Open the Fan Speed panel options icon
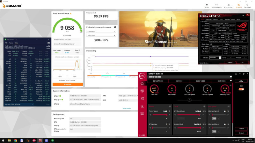The height and width of the screenshot is (143, 255). tap(229, 106)
